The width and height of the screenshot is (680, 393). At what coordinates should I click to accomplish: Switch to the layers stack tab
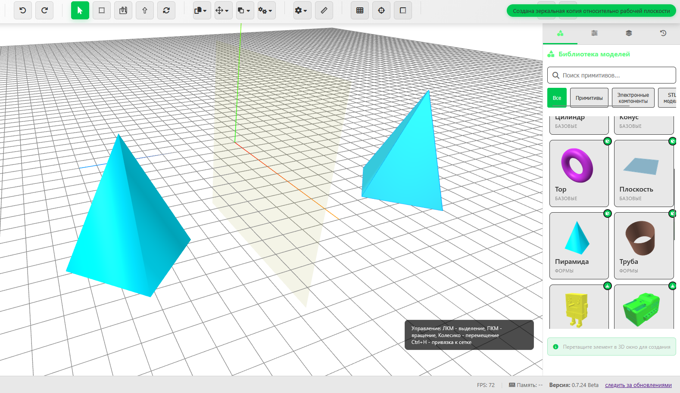pos(629,33)
